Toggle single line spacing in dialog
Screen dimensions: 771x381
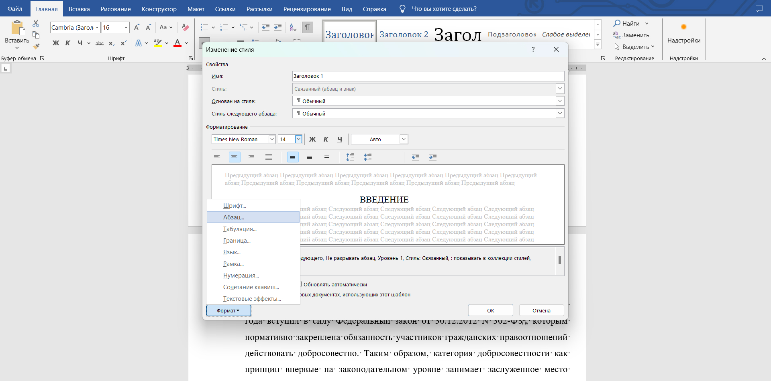(293, 157)
